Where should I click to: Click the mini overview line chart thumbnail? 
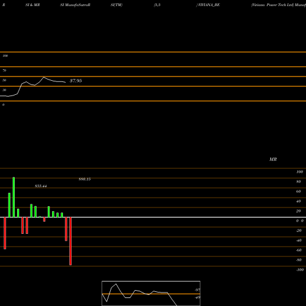151,293
